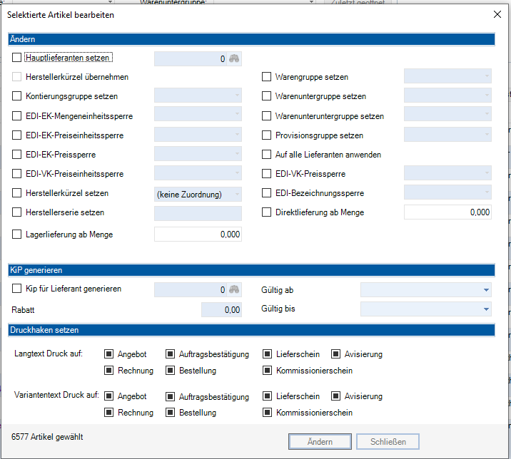Open the Gültig bis date dropdown
Image resolution: width=511 pixels, height=459 pixels.
tap(487, 309)
